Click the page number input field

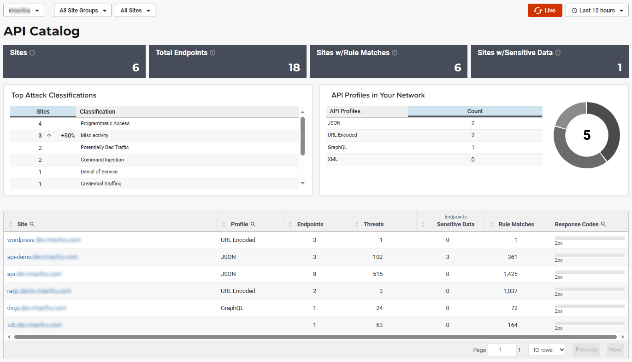pos(502,350)
